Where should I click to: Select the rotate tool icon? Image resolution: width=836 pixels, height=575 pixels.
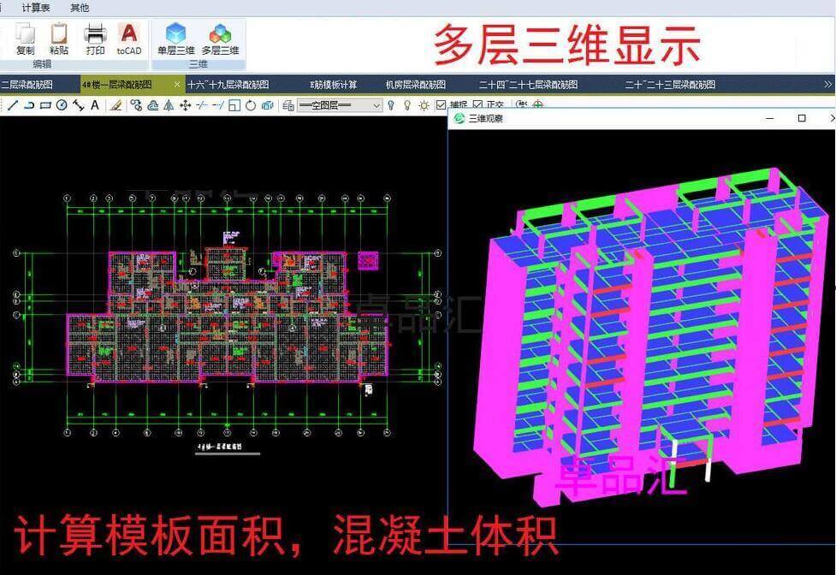pos(251,105)
